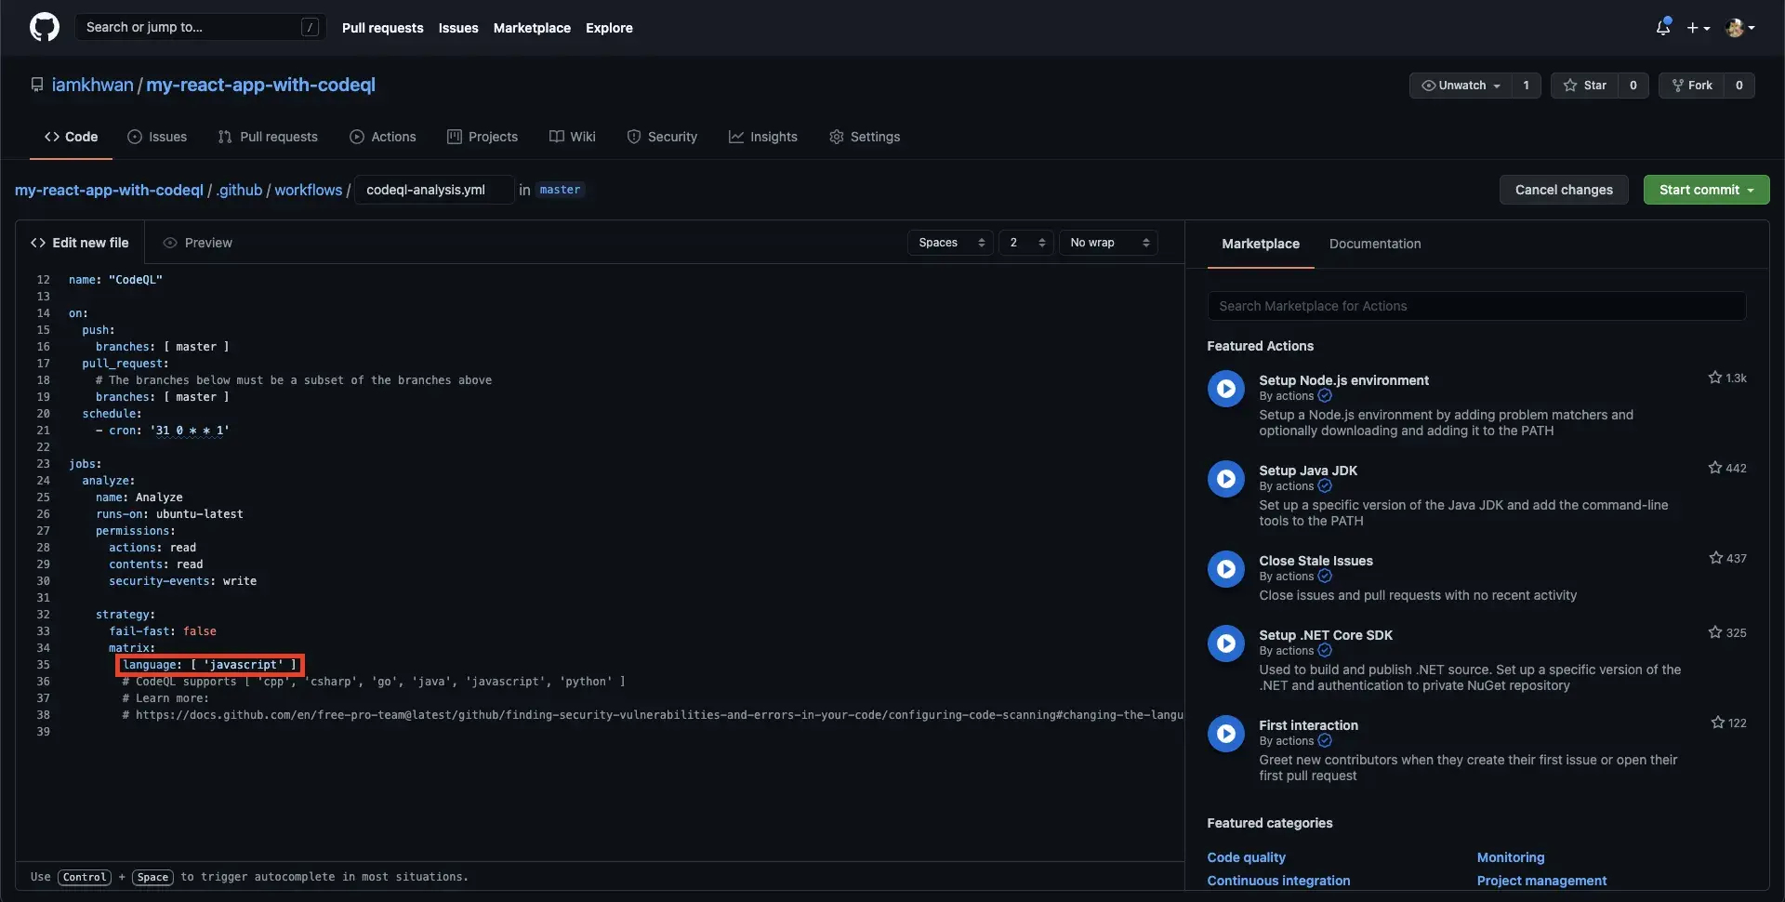
Task: Star count icon for Setup Node.js environment
Action: pyautogui.click(x=1715, y=378)
